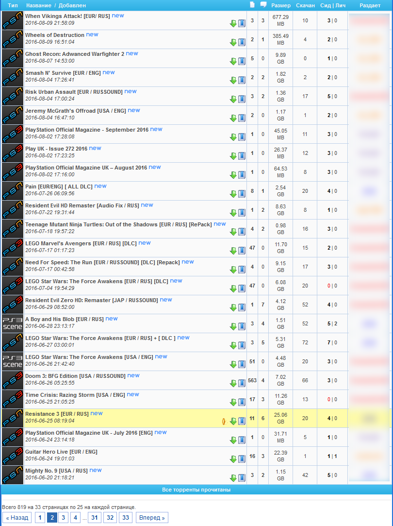Download the When Vikings Attack! torrent via green arrow
The width and height of the screenshot is (393, 526).
(x=233, y=23)
